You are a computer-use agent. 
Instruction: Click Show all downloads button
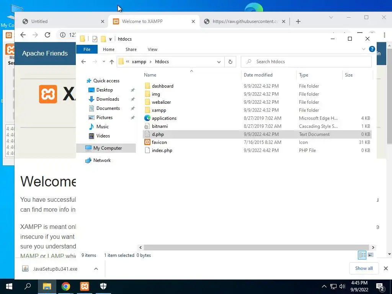(x=364, y=268)
